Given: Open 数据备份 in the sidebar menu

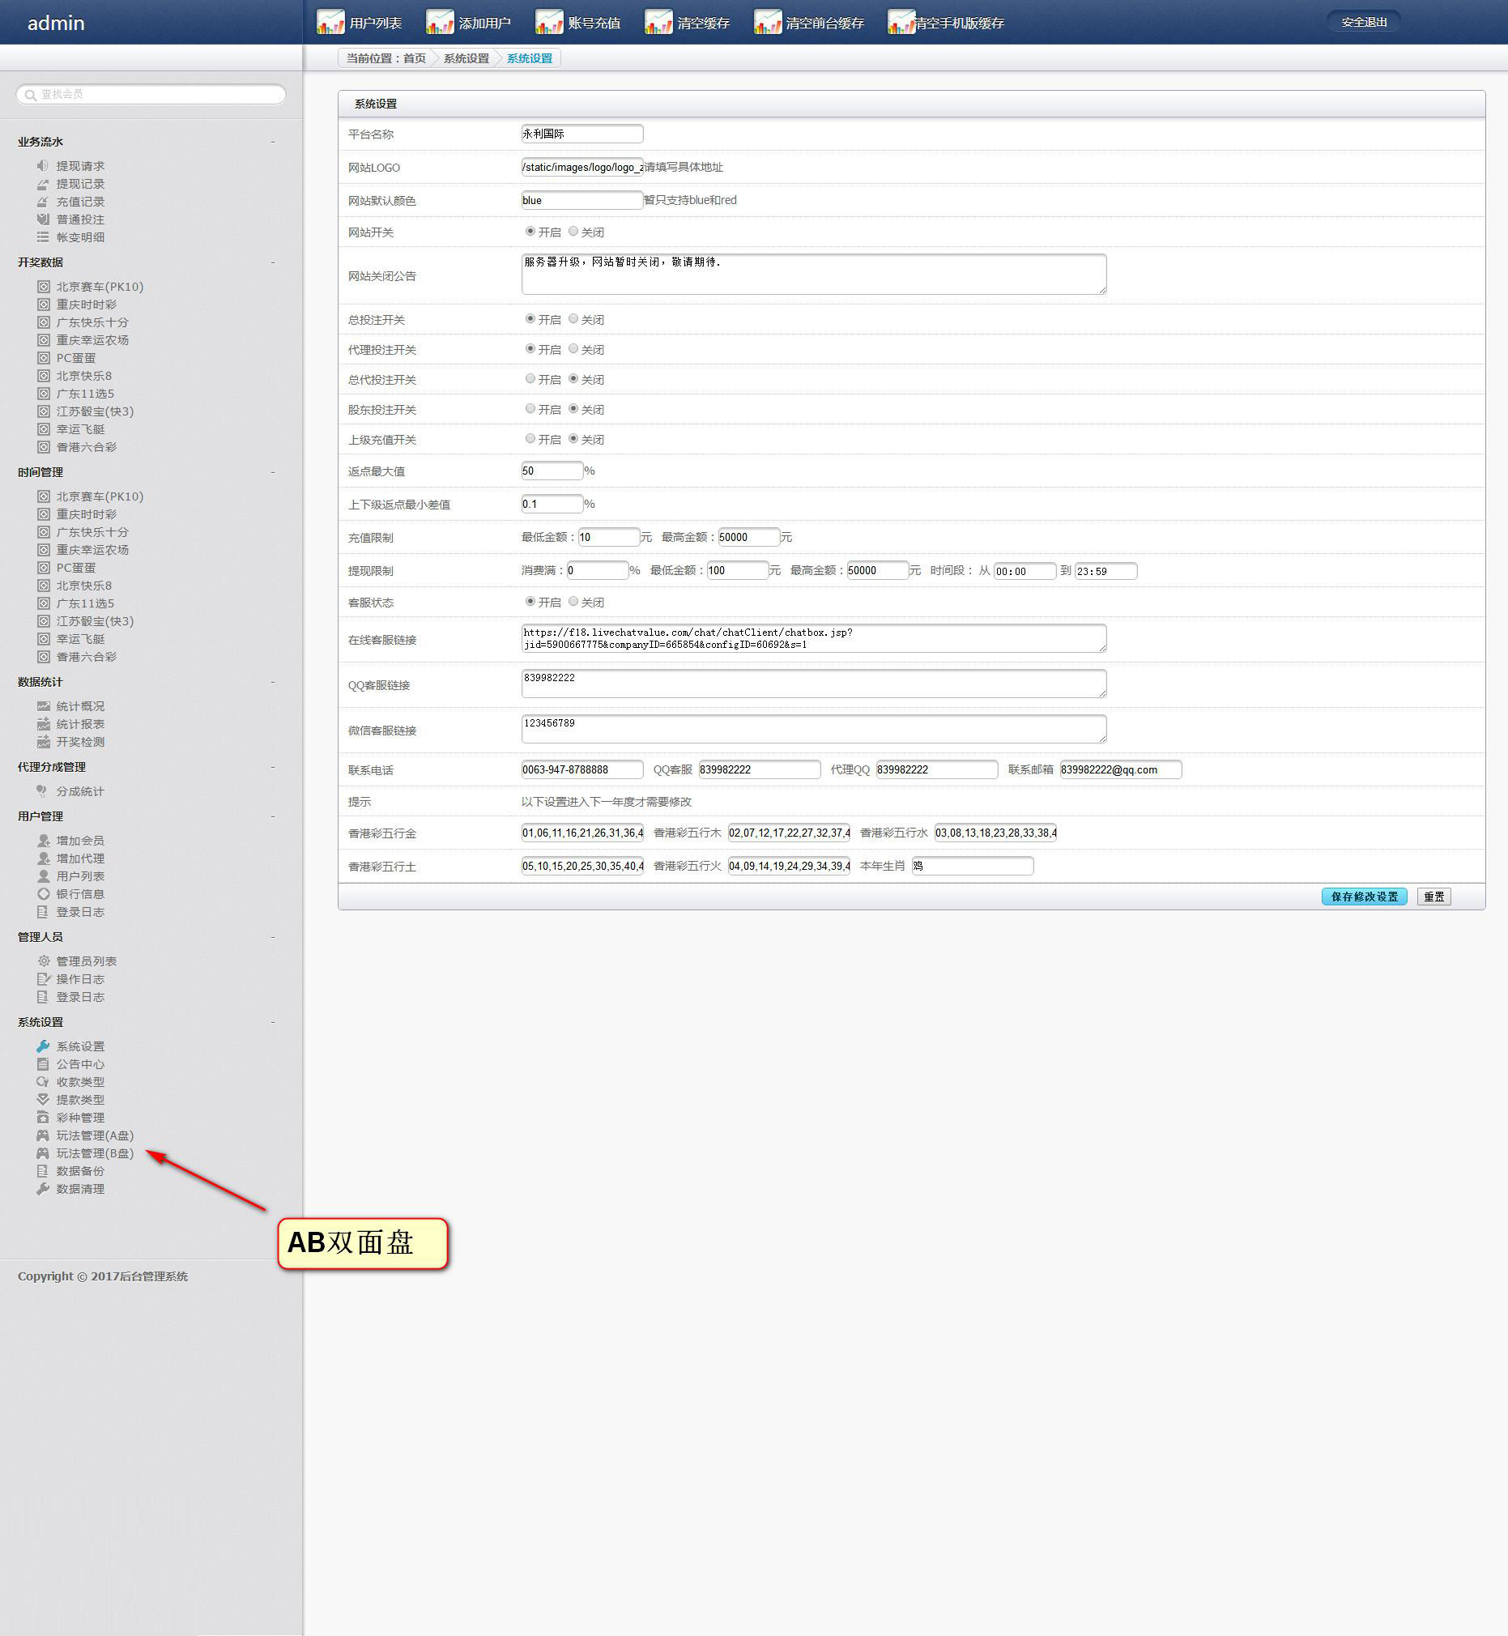Looking at the screenshot, I should click(x=80, y=1172).
